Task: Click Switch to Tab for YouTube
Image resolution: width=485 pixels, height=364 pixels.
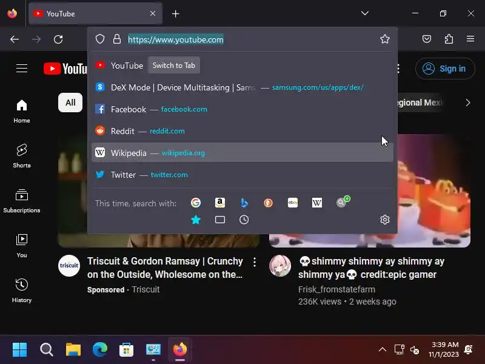Action: tap(174, 66)
